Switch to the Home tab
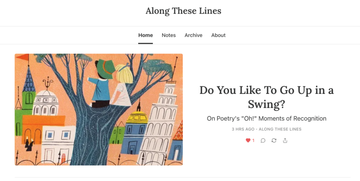 [146, 35]
